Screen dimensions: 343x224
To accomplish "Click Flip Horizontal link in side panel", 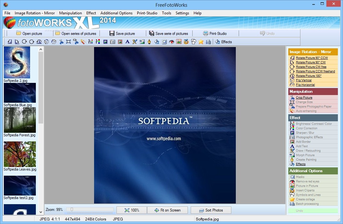I will click(x=305, y=85).
